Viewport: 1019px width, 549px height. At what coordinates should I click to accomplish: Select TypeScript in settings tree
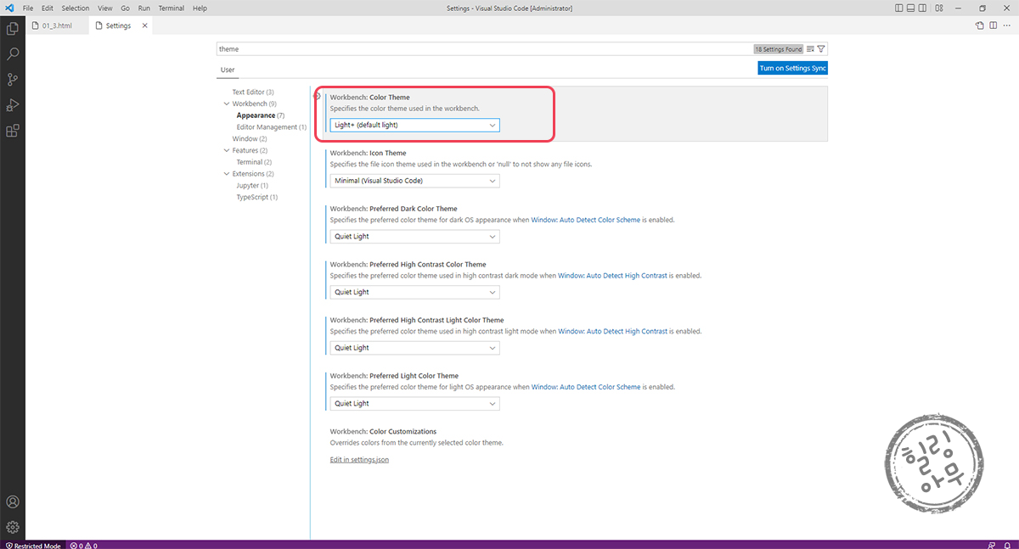pos(257,197)
